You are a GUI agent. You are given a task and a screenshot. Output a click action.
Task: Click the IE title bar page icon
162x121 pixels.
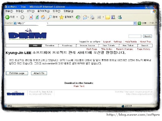click(6, 7)
